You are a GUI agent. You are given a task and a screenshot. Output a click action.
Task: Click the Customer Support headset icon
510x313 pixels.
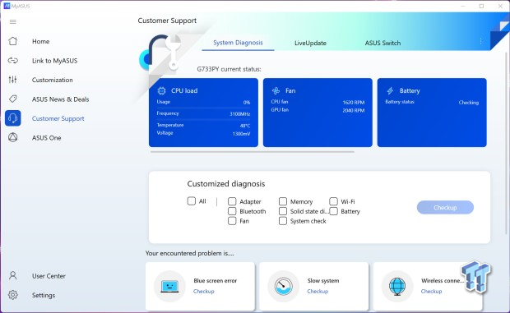coord(13,118)
